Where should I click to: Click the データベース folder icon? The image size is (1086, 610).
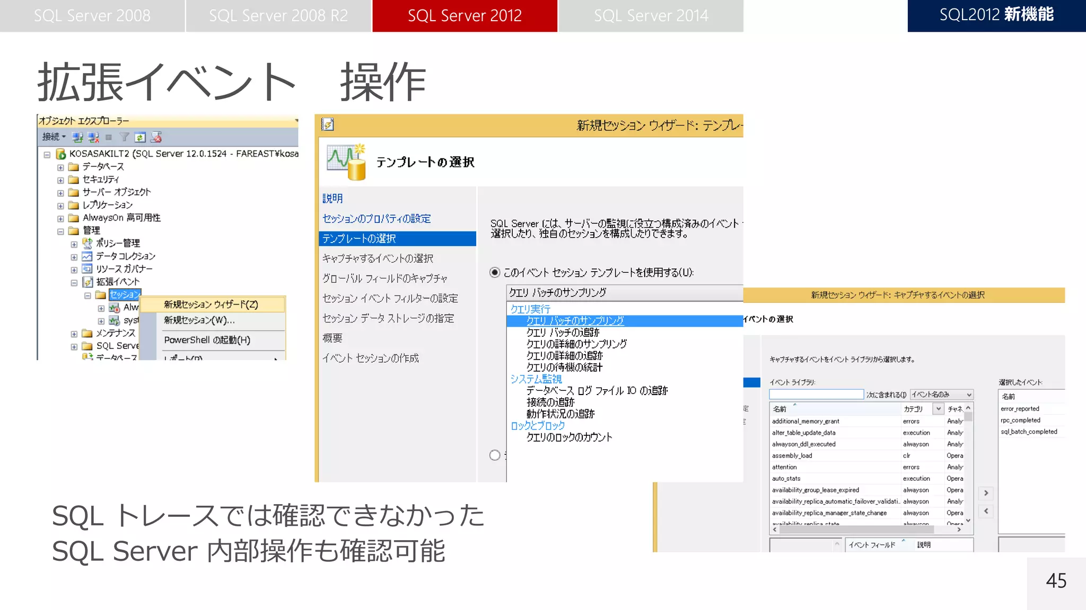click(74, 167)
